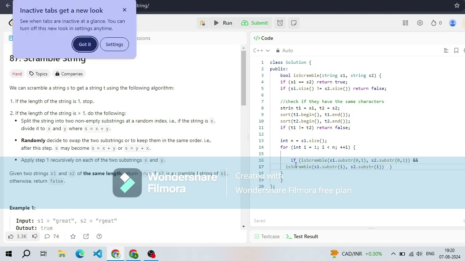Open the user profile avatar
The width and height of the screenshot is (465, 261).
point(453,23)
